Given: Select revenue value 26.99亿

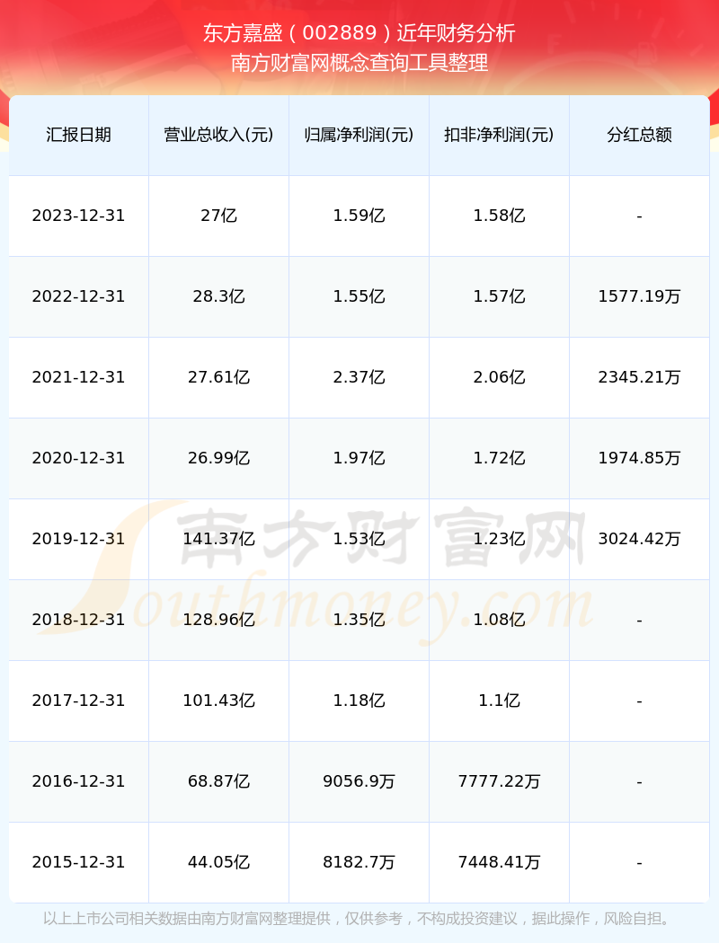Looking at the screenshot, I should pos(218,458).
